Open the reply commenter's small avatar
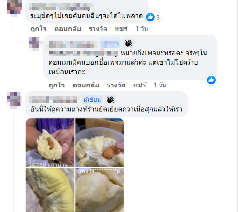This screenshot has width=238, height=212. coord(34,44)
